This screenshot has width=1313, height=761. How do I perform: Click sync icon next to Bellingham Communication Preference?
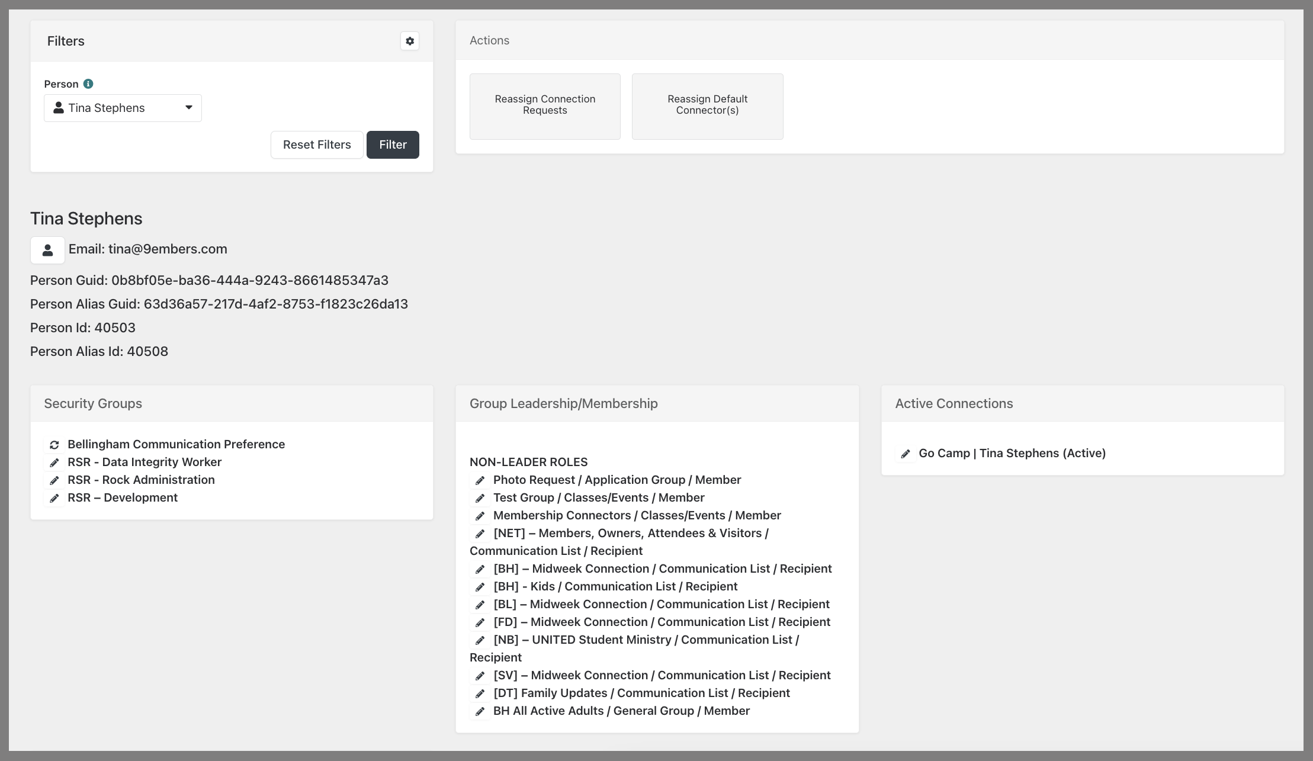point(54,445)
